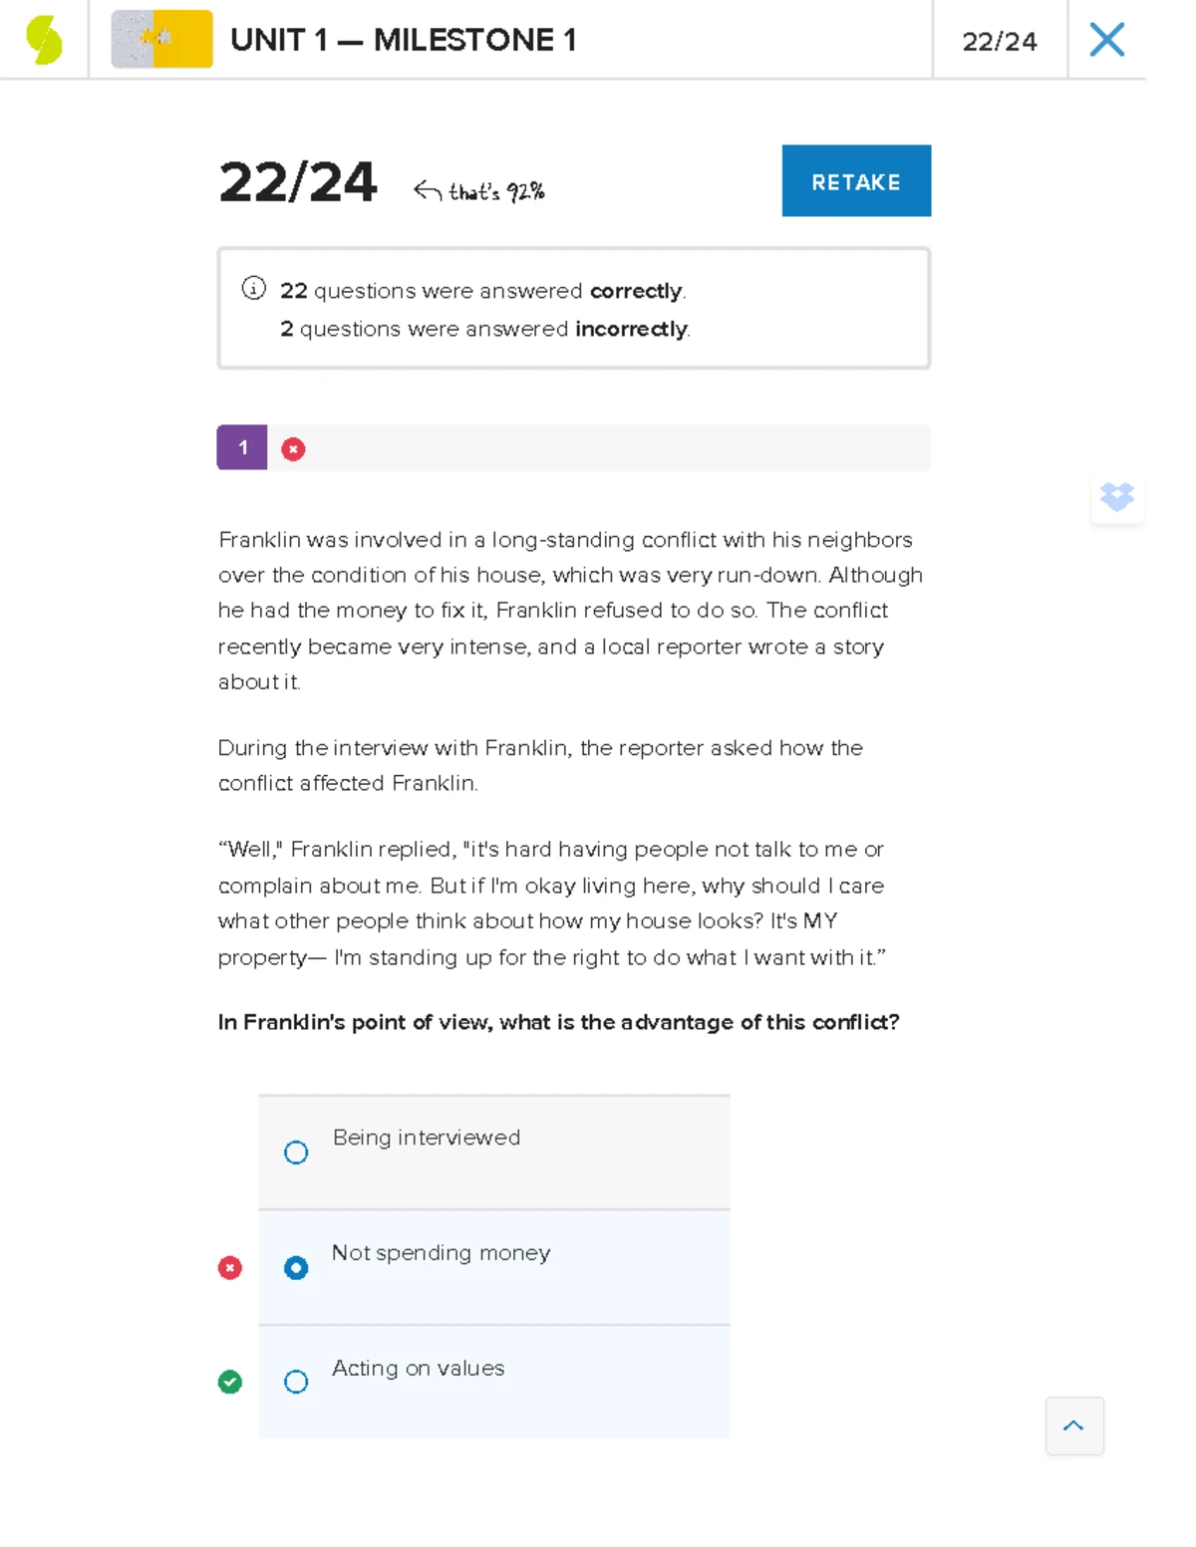Click the green checkmark beside Acting on values
1196x1547 pixels.
(x=229, y=1382)
